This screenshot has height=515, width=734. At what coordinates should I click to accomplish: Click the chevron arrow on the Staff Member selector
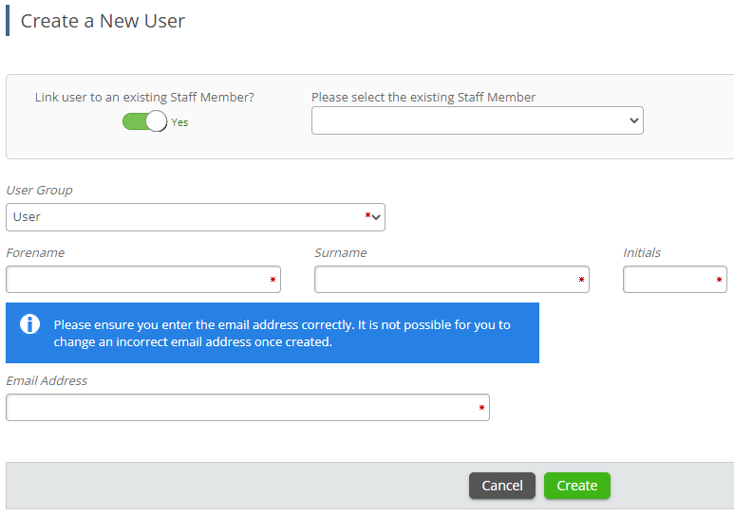coord(634,120)
